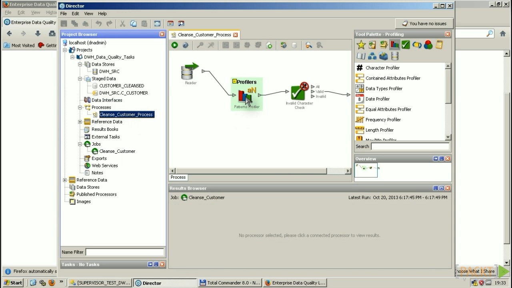Select the Invalid Character Check processor
Viewport: 512px width, 288px height.
pyautogui.click(x=299, y=96)
